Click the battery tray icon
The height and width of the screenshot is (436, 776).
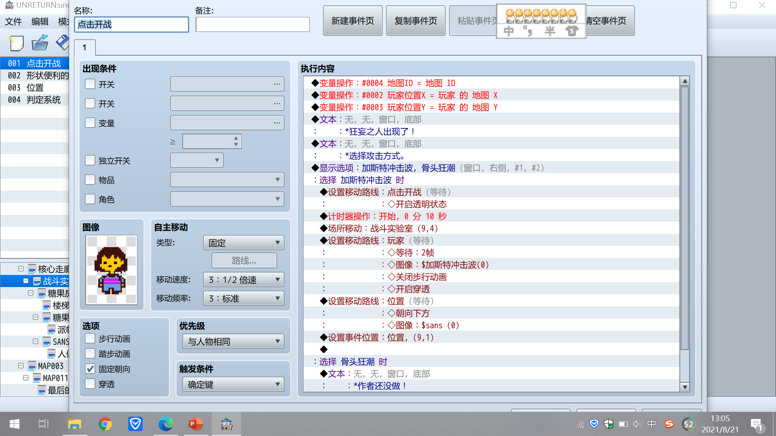[x=623, y=424]
